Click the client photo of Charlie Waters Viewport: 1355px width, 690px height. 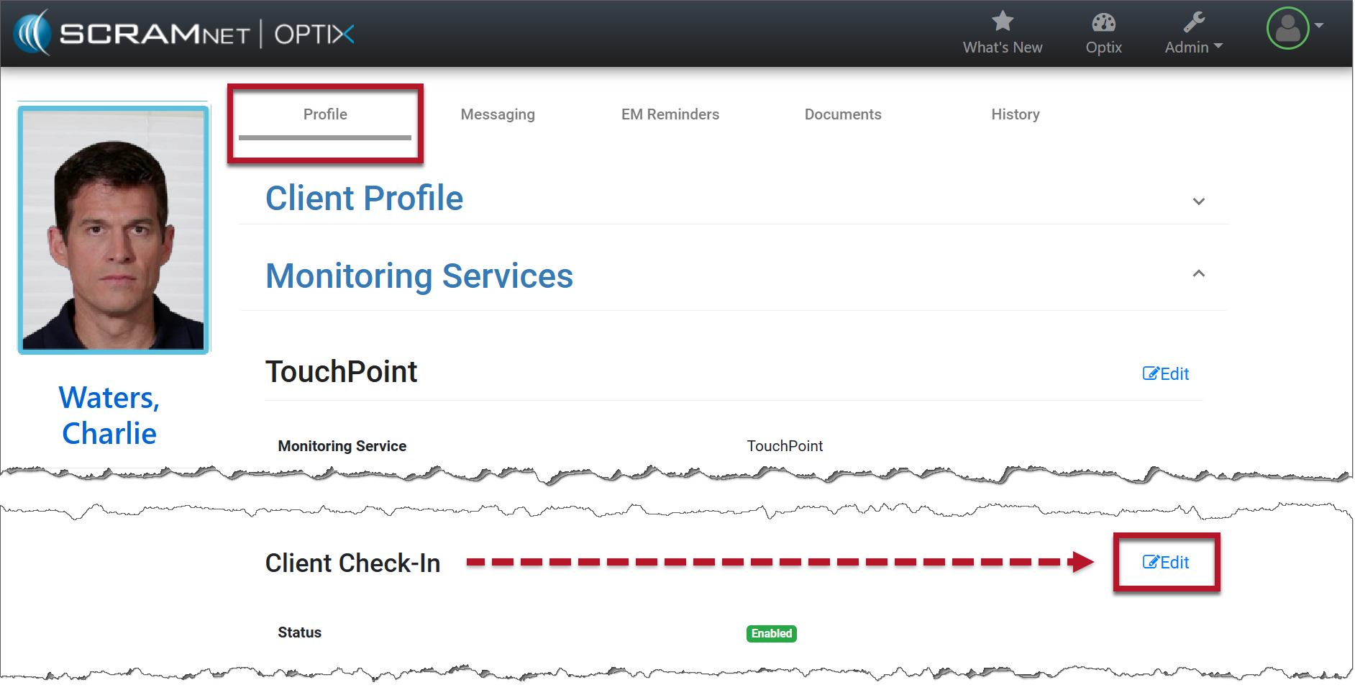(x=114, y=230)
